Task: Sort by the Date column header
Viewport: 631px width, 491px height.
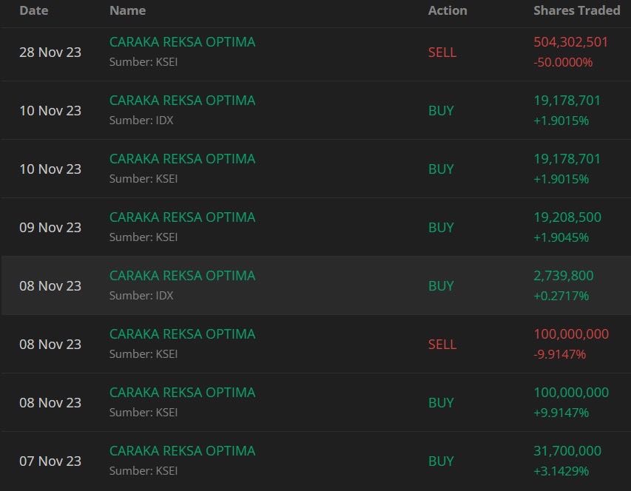Action: 33,10
